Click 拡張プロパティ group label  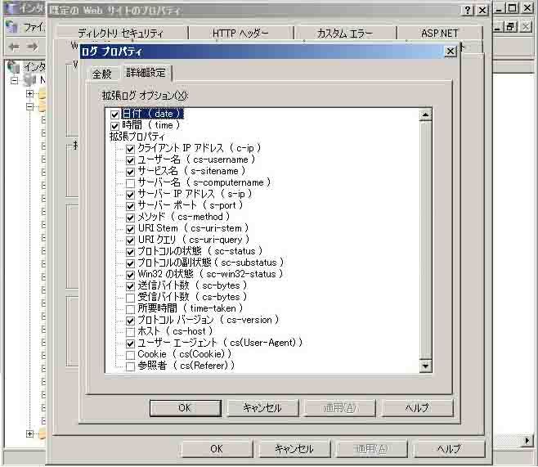(x=137, y=137)
